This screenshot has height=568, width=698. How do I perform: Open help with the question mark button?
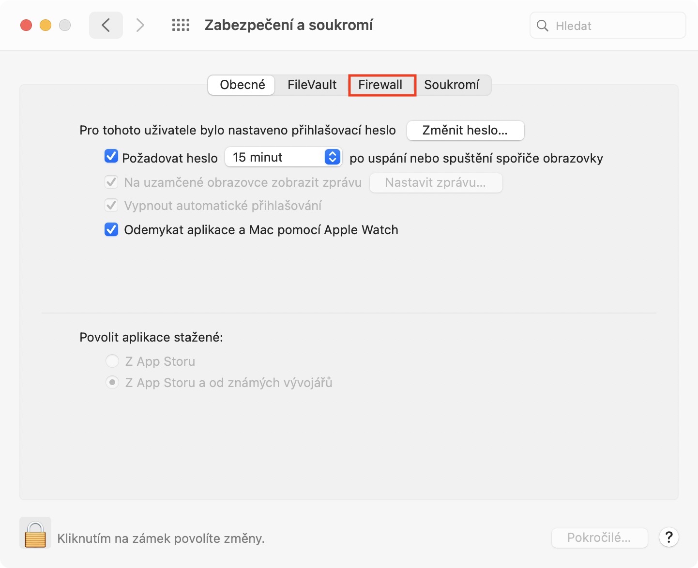[x=669, y=537]
